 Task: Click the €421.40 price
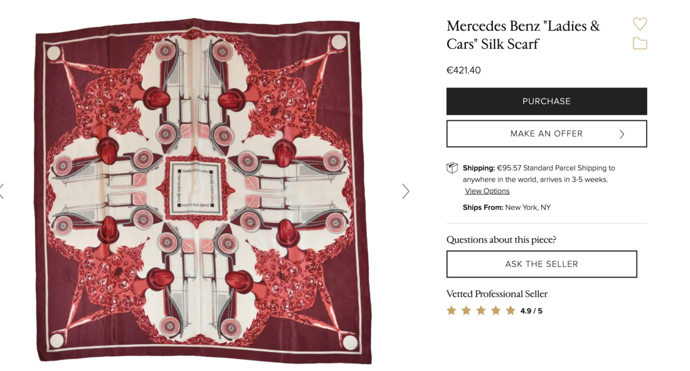click(464, 70)
